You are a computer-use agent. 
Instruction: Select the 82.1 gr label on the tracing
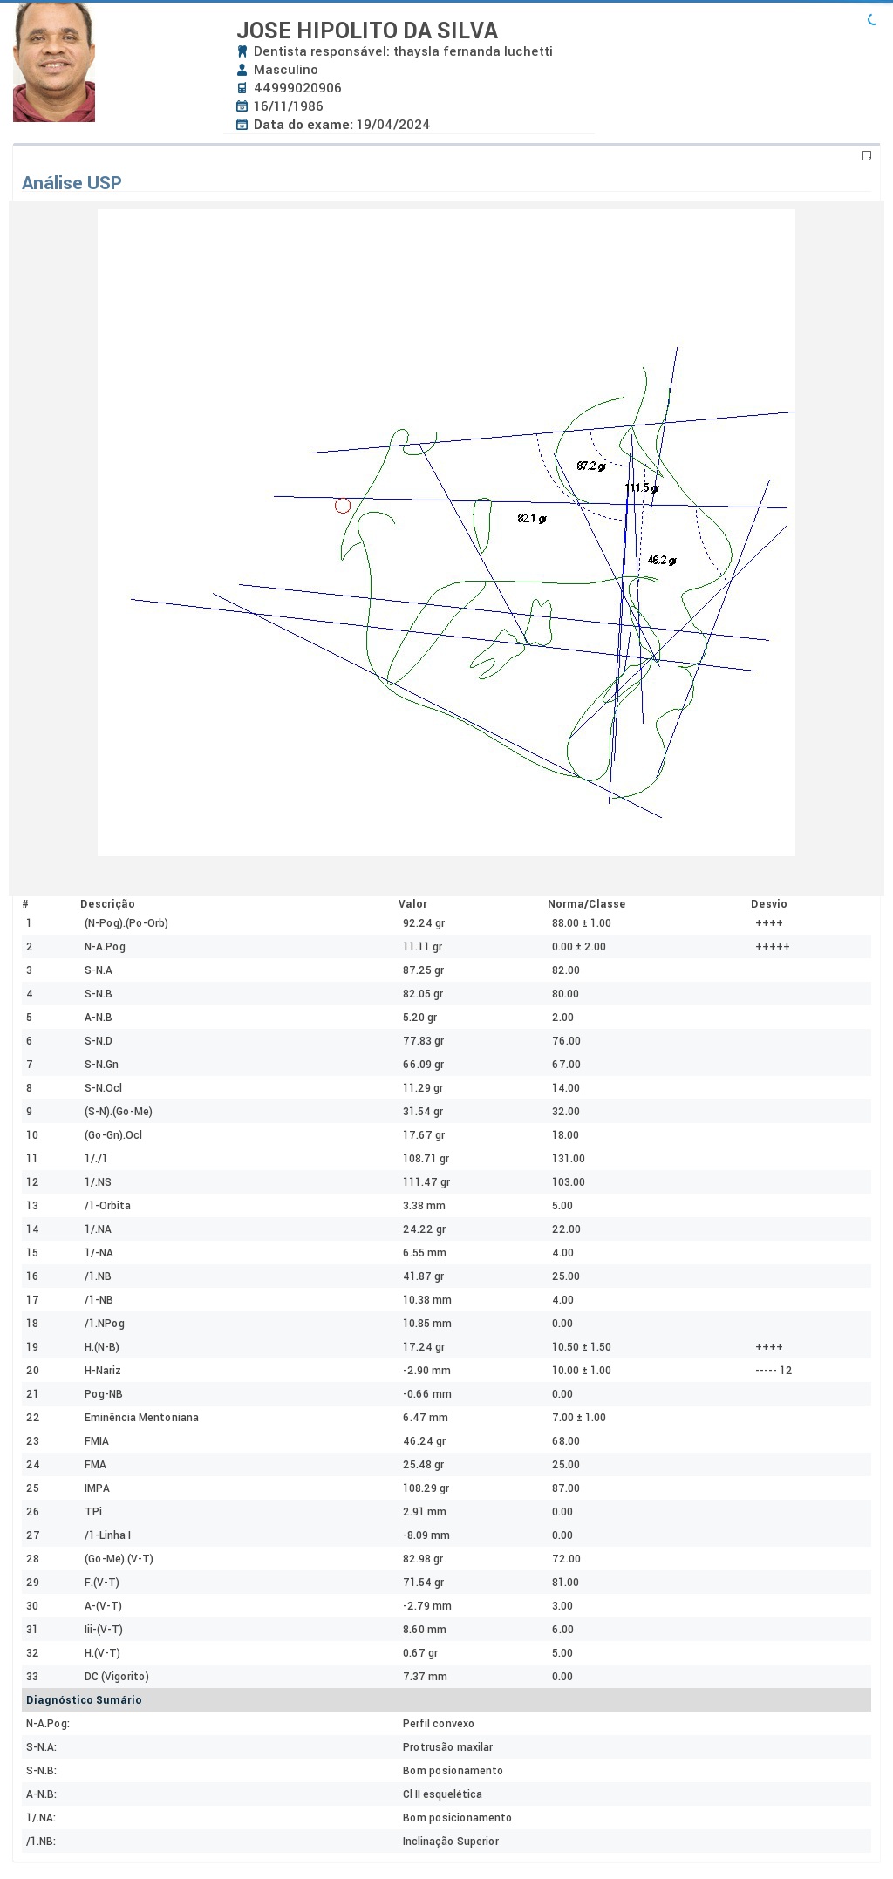(532, 519)
